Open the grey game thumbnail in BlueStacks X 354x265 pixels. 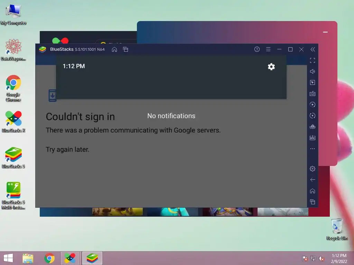(283, 212)
